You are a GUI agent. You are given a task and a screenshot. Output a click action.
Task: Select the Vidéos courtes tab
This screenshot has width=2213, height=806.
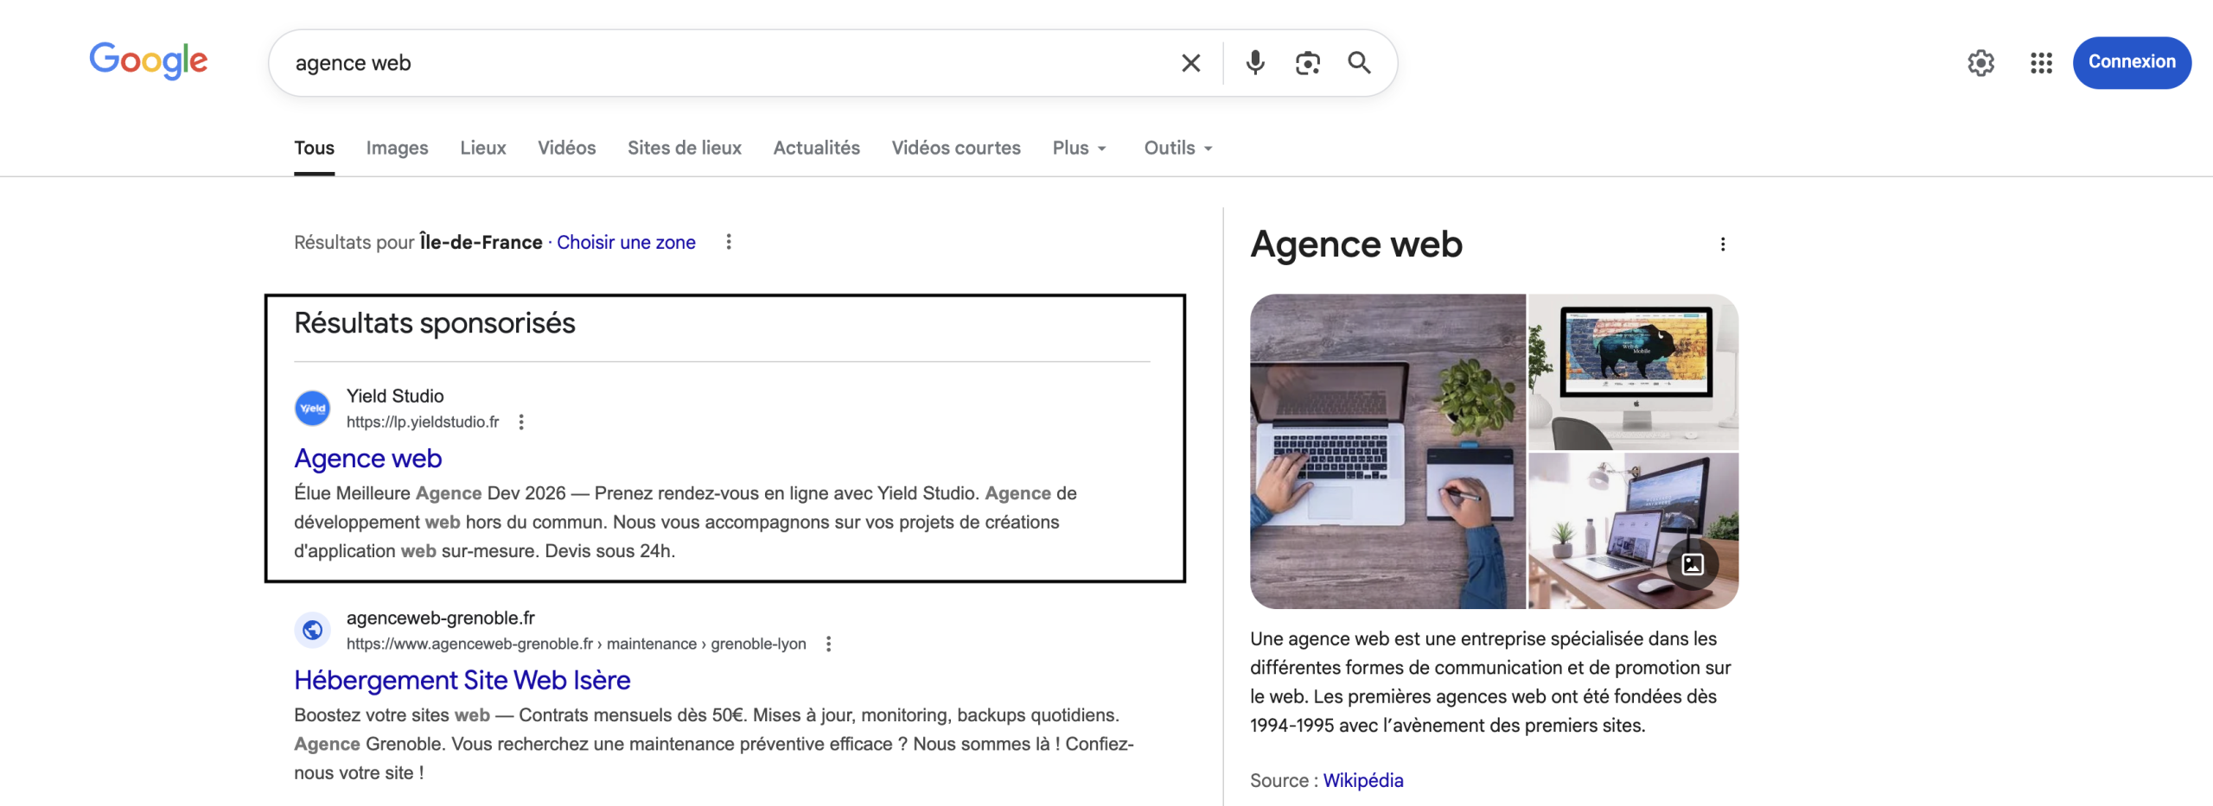click(x=955, y=148)
